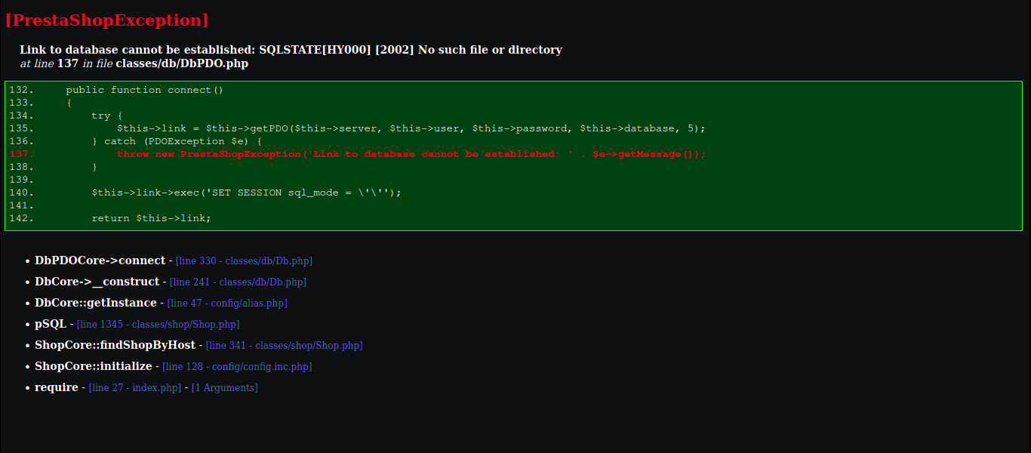Open the line 47 config/alias.php link
Screen dimensions: 1031x453
pyautogui.click(x=227, y=303)
